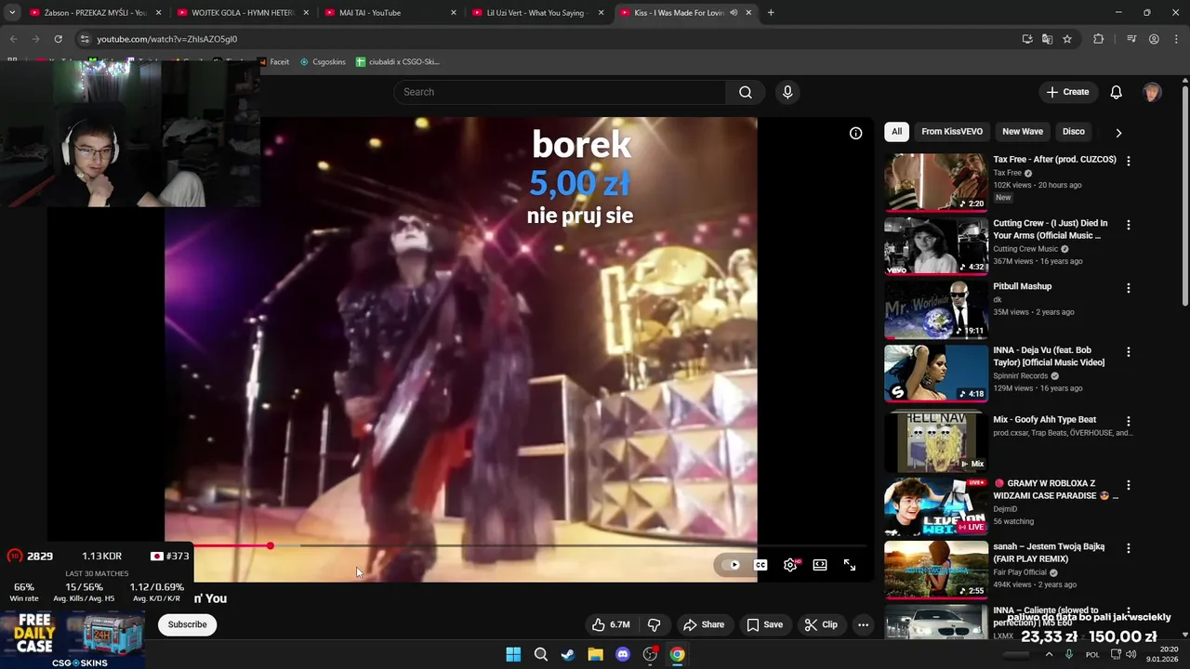Open Chrome three-dot menu
1190x669 pixels.
pyautogui.click(x=1176, y=39)
